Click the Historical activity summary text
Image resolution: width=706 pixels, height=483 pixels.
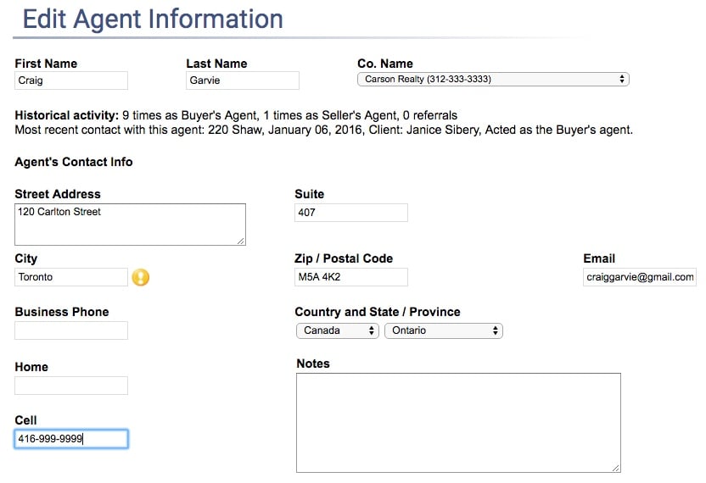(236, 115)
